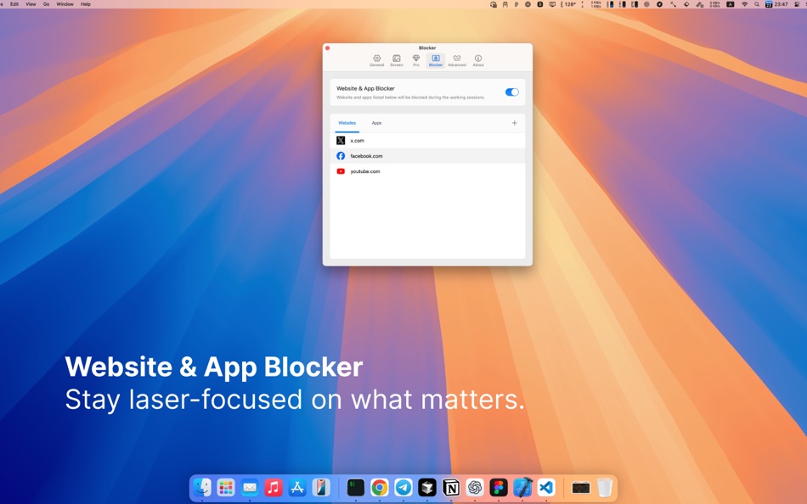The image size is (807, 504).
Task: Open iPhone Mirroring from the Dock
Action: tap(320, 487)
